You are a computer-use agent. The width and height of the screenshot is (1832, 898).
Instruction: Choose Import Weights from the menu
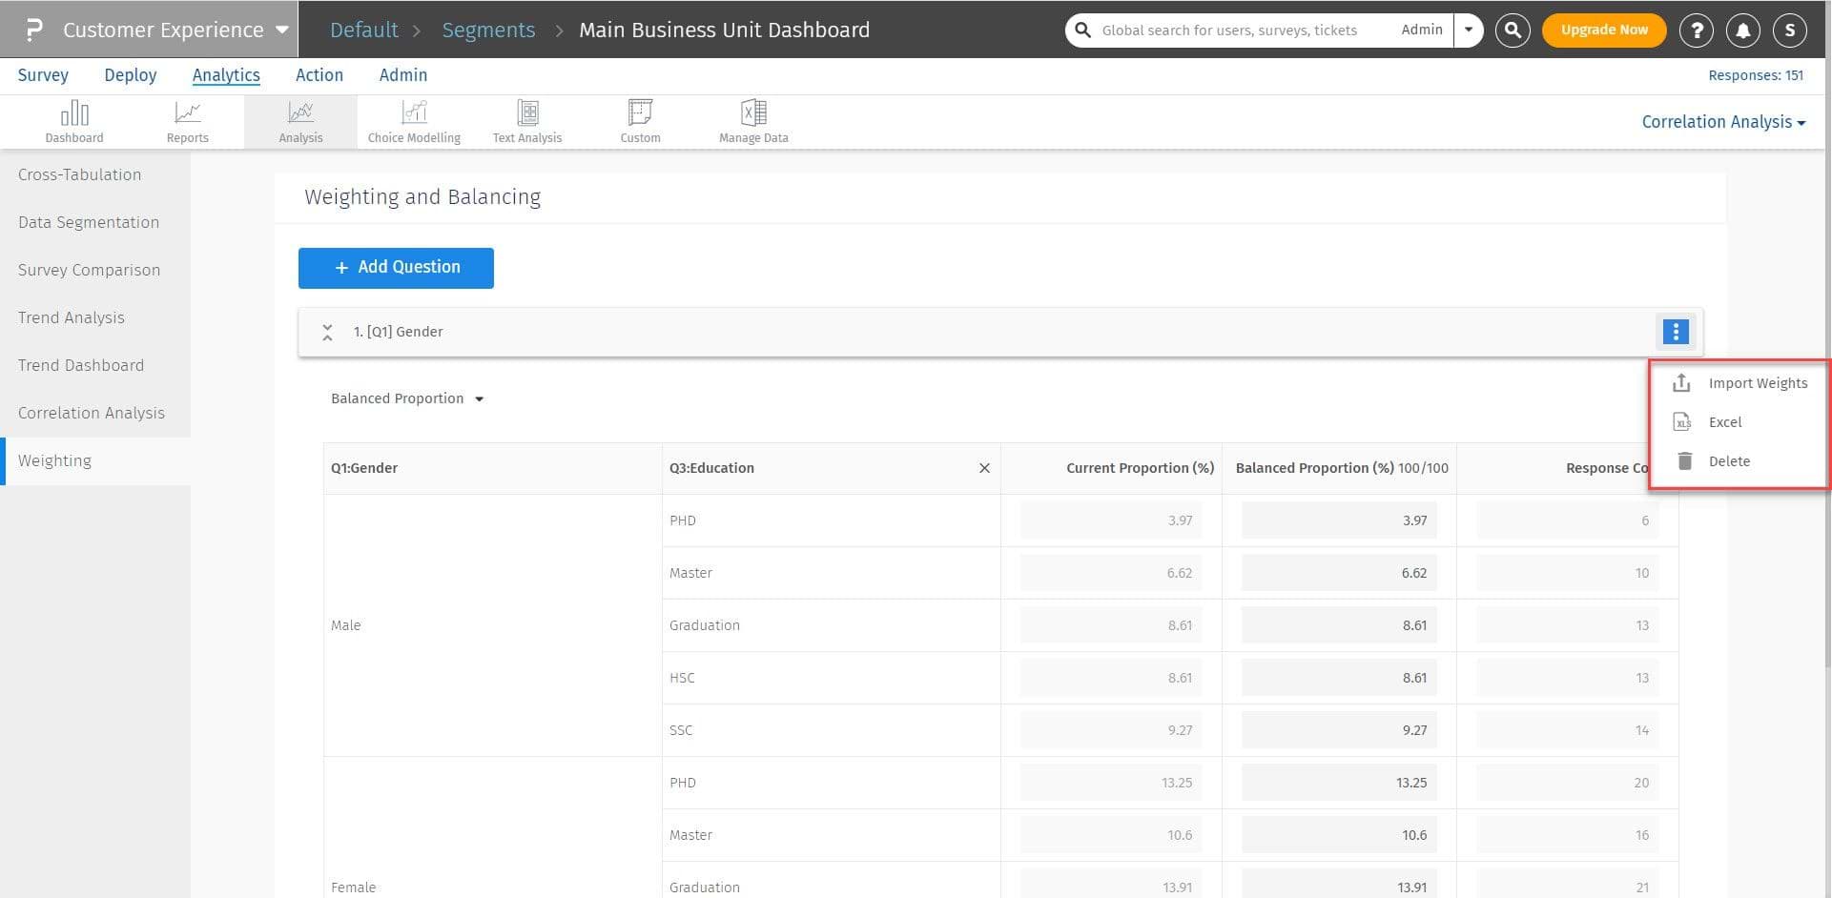point(1757,383)
